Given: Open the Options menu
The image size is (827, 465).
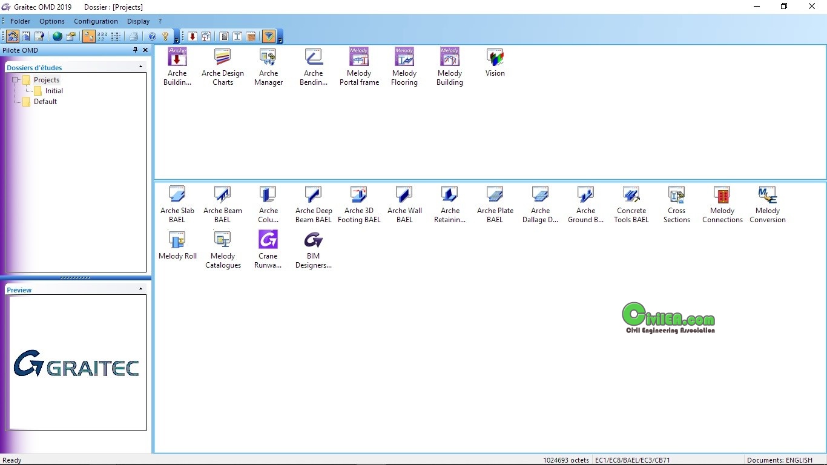Looking at the screenshot, I should pos(52,21).
